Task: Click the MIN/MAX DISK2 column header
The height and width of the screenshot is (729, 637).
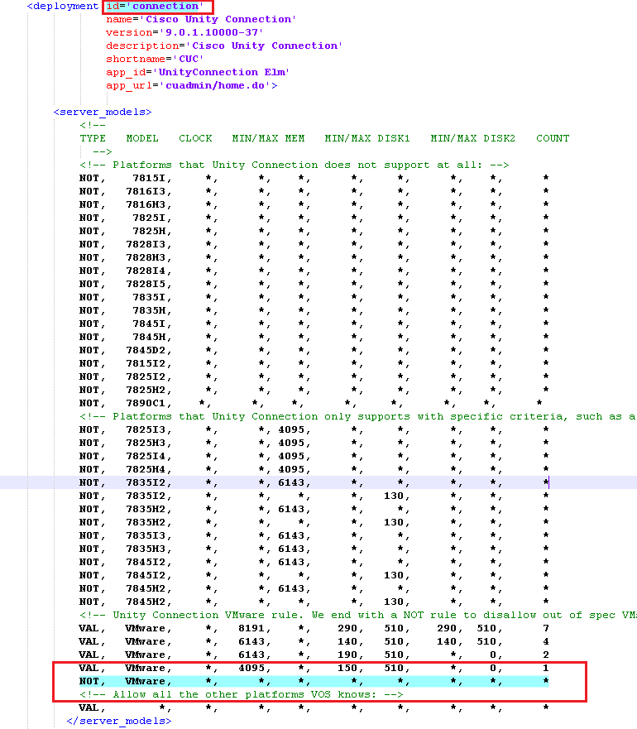Action: tap(473, 138)
